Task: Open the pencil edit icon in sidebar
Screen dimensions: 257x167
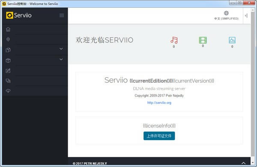Action: click(x=8, y=70)
